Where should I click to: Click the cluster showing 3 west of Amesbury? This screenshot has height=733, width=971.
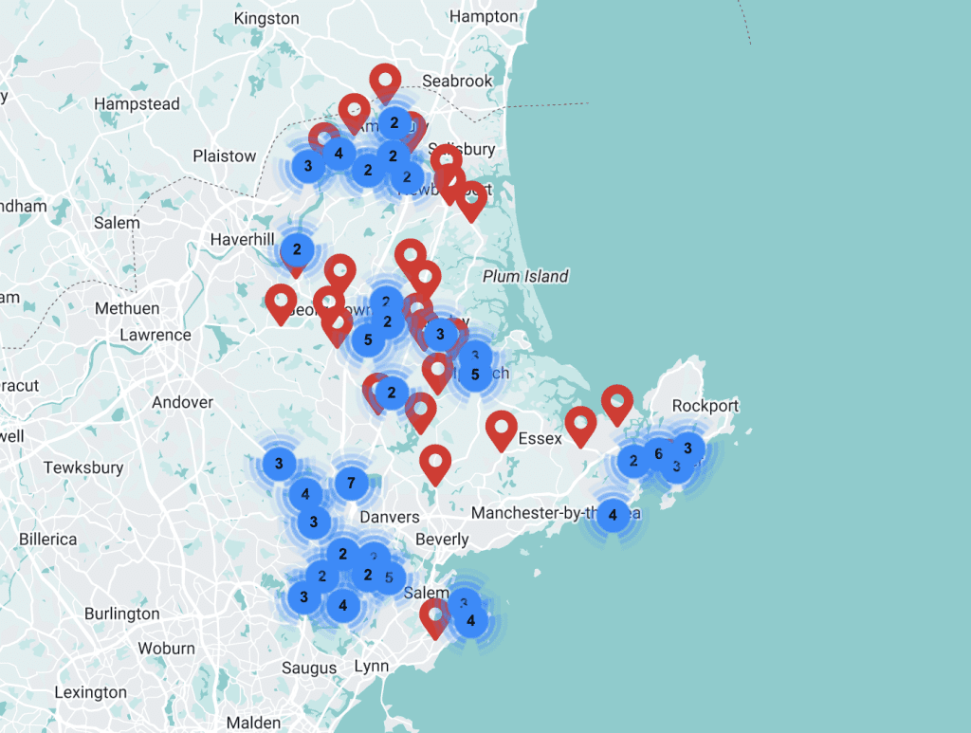pyautogui.click(x=306, y=165)
